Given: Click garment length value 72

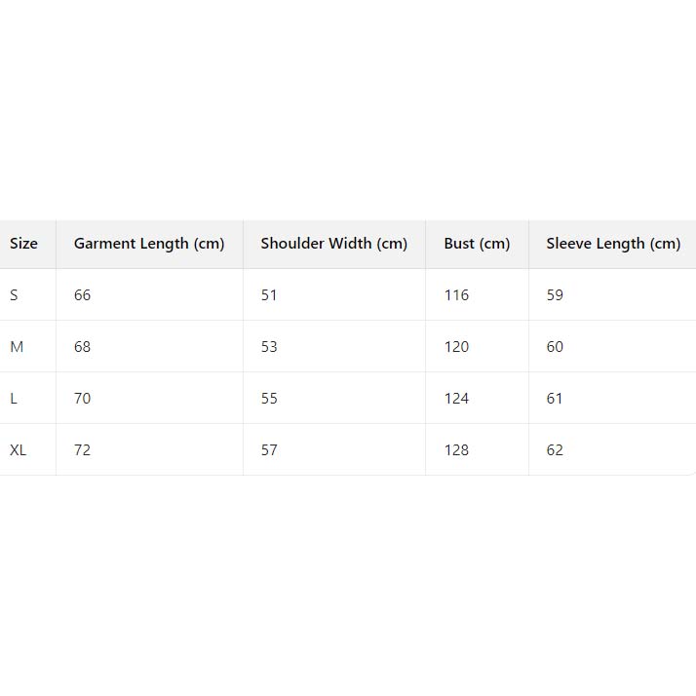Looking at the screenshot, I should [82, 450].
